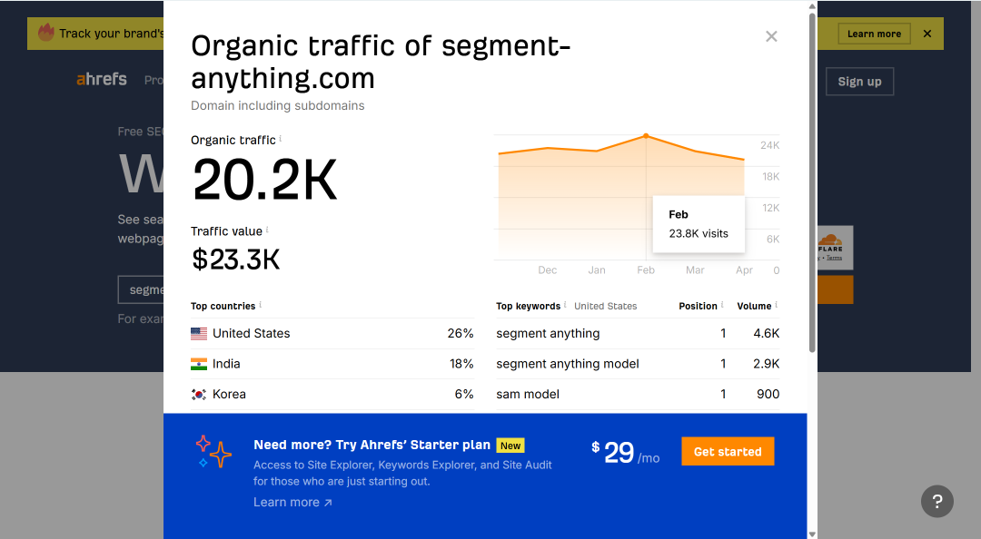Click the Position column info icon
Screen dimensions: 981x539
[722, 305]
